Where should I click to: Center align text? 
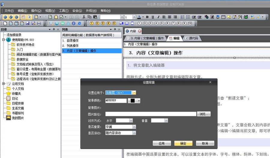tap(169, 17)
